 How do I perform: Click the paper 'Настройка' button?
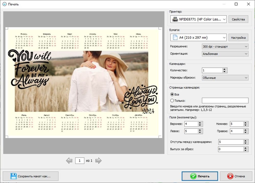(x=238, y=37)
